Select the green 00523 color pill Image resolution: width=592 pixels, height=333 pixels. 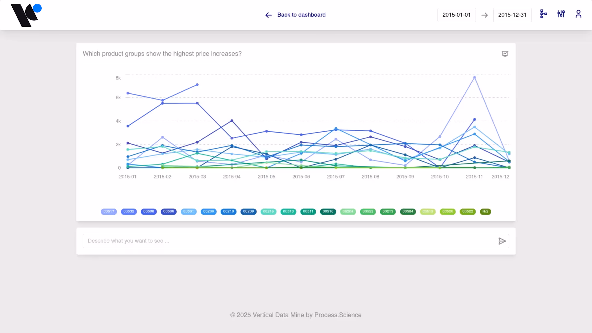[x=368, y=212]
